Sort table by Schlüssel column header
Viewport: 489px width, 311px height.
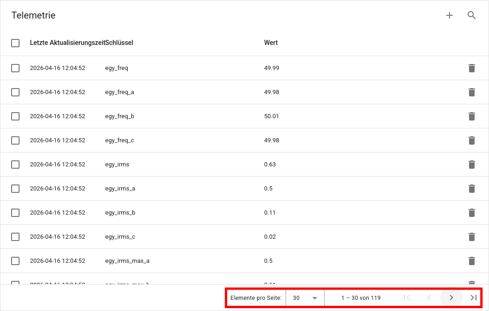[120, 43]
